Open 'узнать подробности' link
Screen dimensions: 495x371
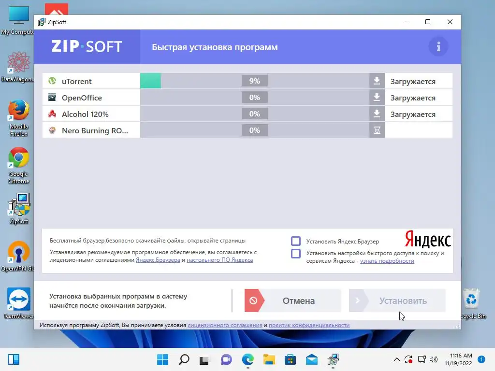click(387, 261)
